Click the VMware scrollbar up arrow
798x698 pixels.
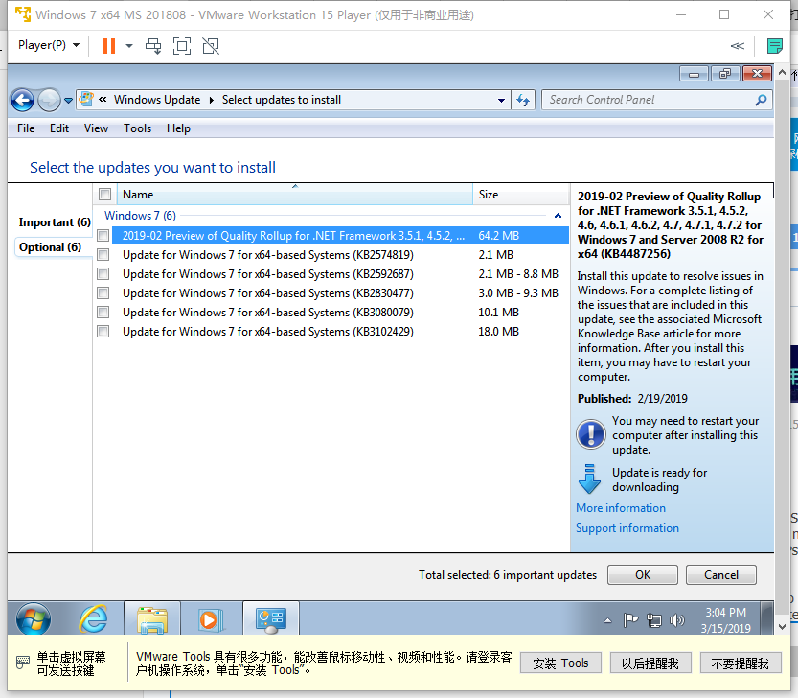click(x=783, y=72)
